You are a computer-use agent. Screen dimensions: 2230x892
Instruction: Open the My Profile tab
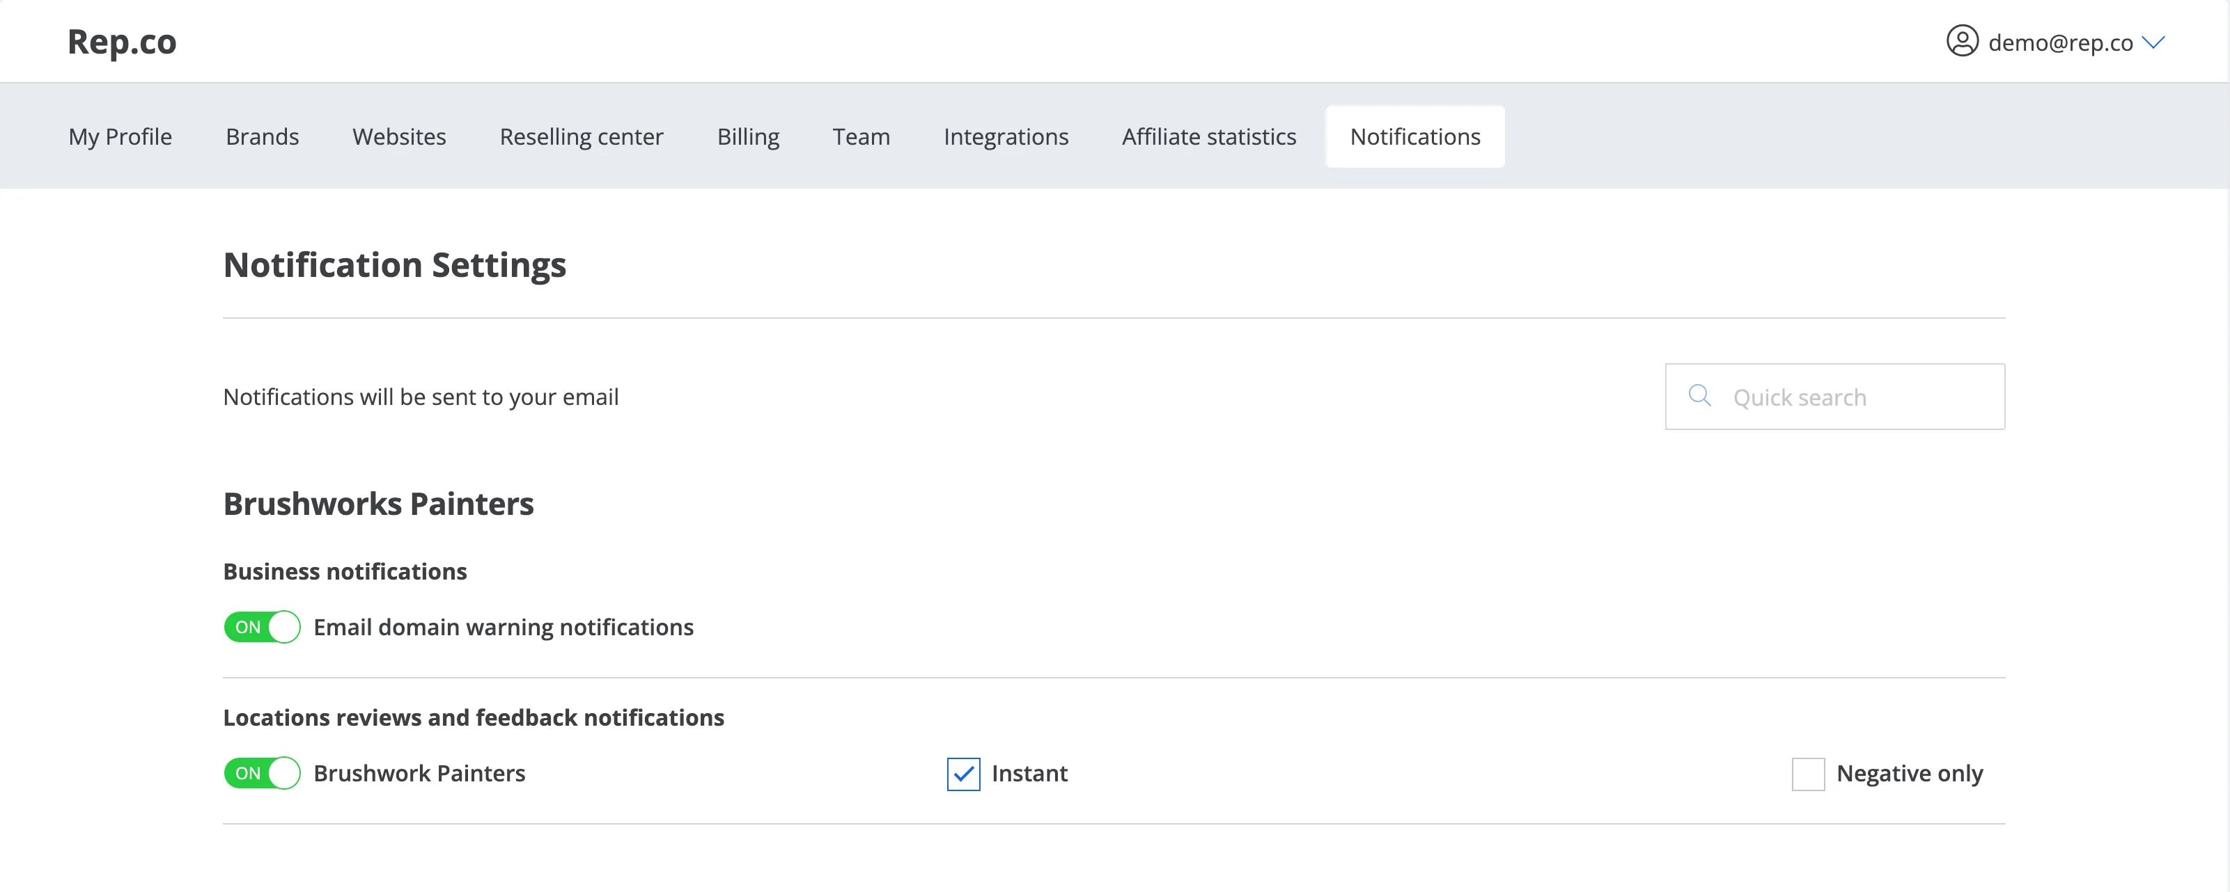point(120,136)
